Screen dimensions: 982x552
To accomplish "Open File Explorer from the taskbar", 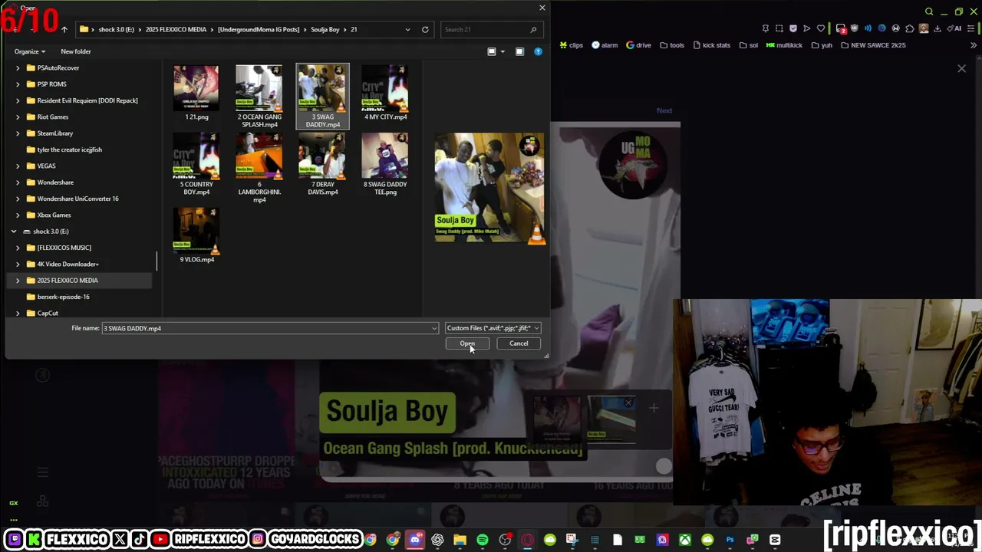I will point(460,540).
